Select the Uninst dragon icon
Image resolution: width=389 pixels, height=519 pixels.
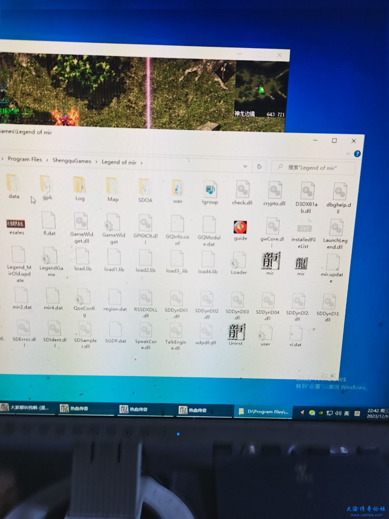coord(236,335)
